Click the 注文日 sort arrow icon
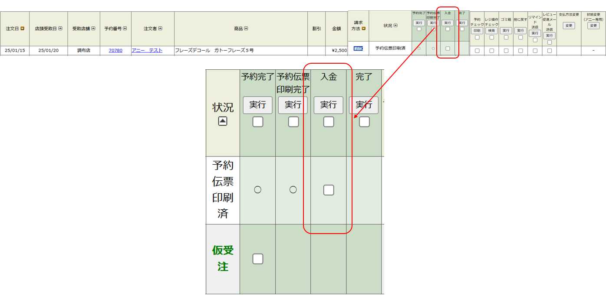 tap(22, 29)
